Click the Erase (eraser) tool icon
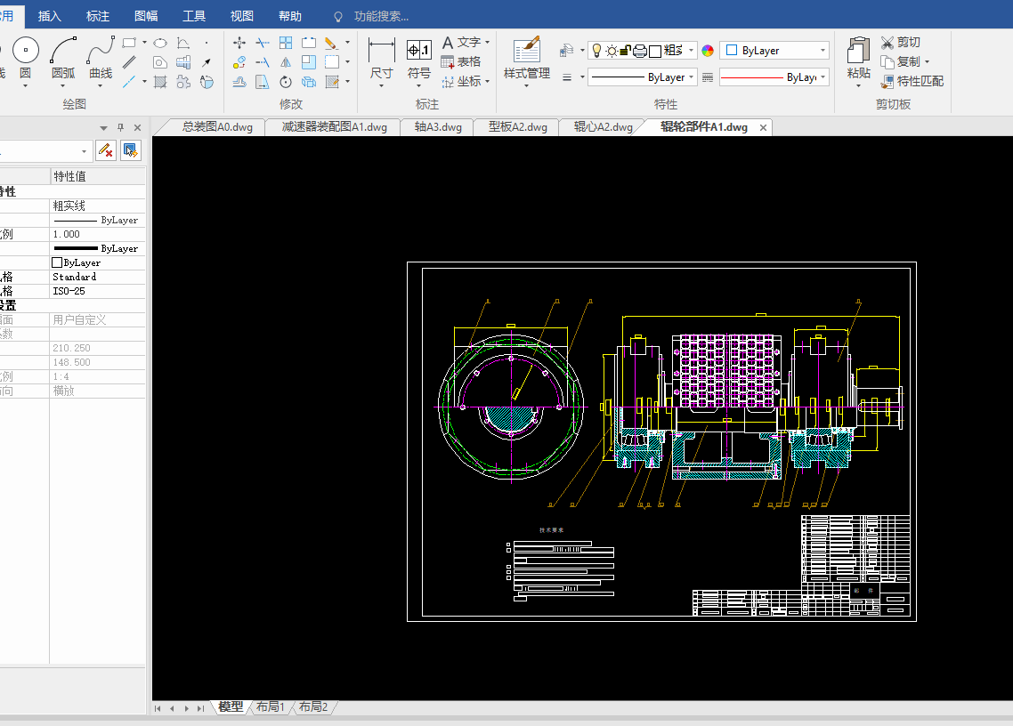1013x726 pixels. pyautogui.click(x=331, y=44)
